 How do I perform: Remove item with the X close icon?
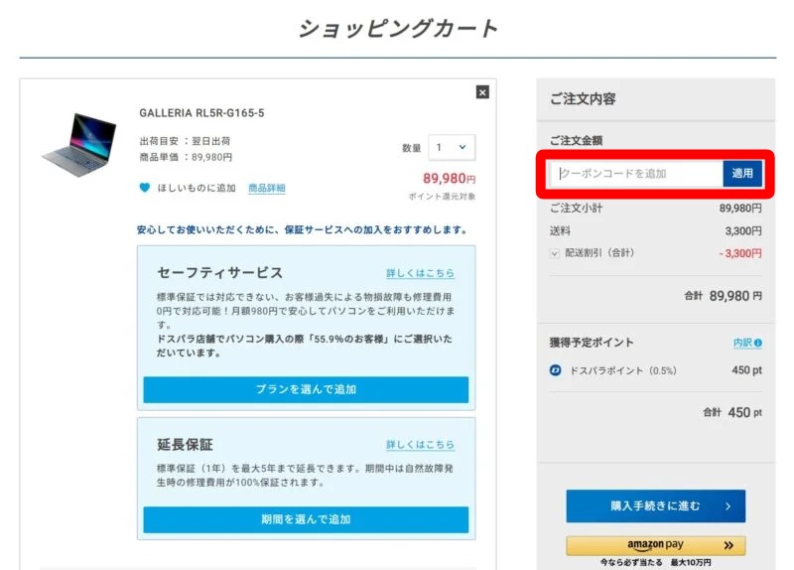pyautogui.click(x=482, y=92)
